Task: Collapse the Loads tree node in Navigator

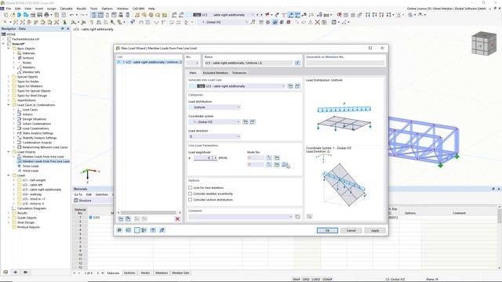Action: point(9,175)
